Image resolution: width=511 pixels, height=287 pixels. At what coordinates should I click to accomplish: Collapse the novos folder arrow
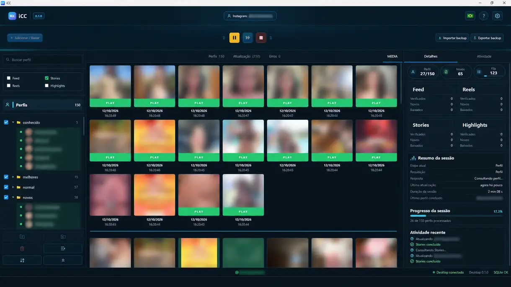pos(13,197)
